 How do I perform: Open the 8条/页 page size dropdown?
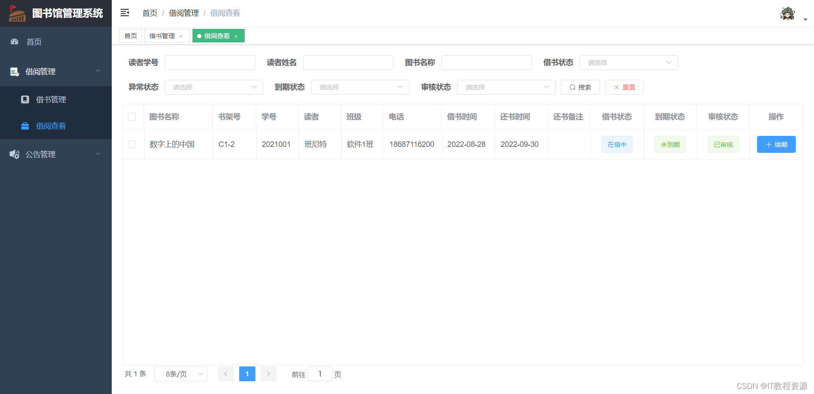click(x=180, y=374)
